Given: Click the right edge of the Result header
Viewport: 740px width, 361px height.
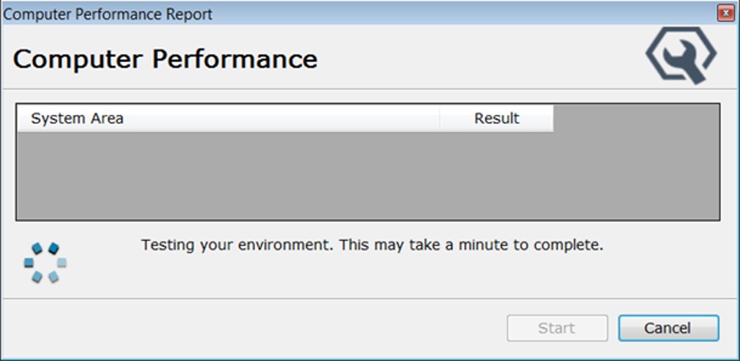Looking at the screenshot, I should click(552, 118).
